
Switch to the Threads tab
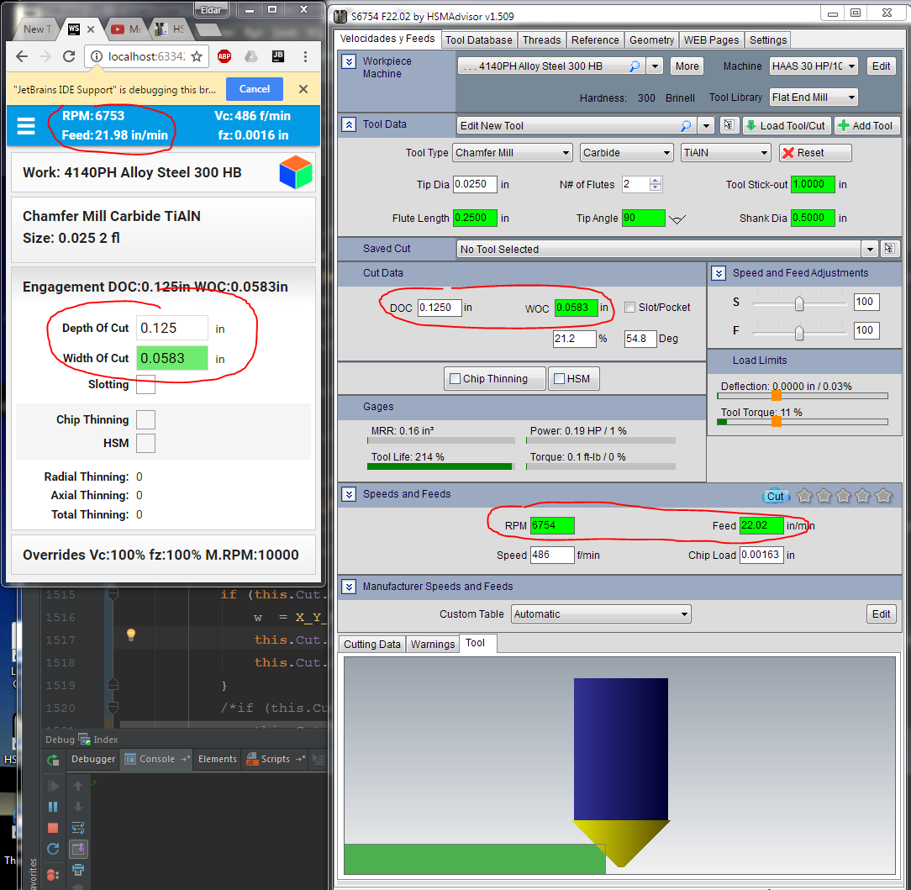(541, 40)
